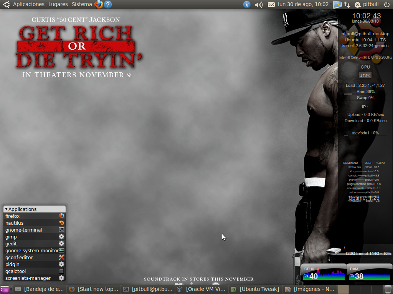This screenshot has width=393, height=294.
Task: Open the Sistema menu
Action: (x=82, y=4)
